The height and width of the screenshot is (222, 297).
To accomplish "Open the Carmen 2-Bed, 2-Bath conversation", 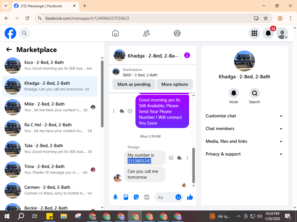I will 50,190.
